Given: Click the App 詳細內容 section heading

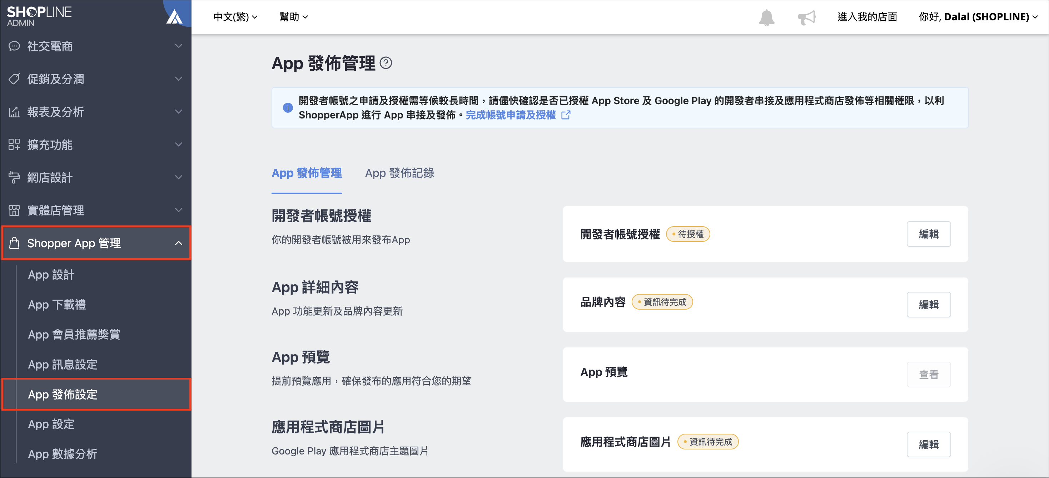Looking at the screenshot, I should (315, 288).
